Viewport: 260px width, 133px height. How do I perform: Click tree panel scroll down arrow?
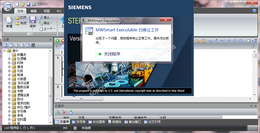50,123
